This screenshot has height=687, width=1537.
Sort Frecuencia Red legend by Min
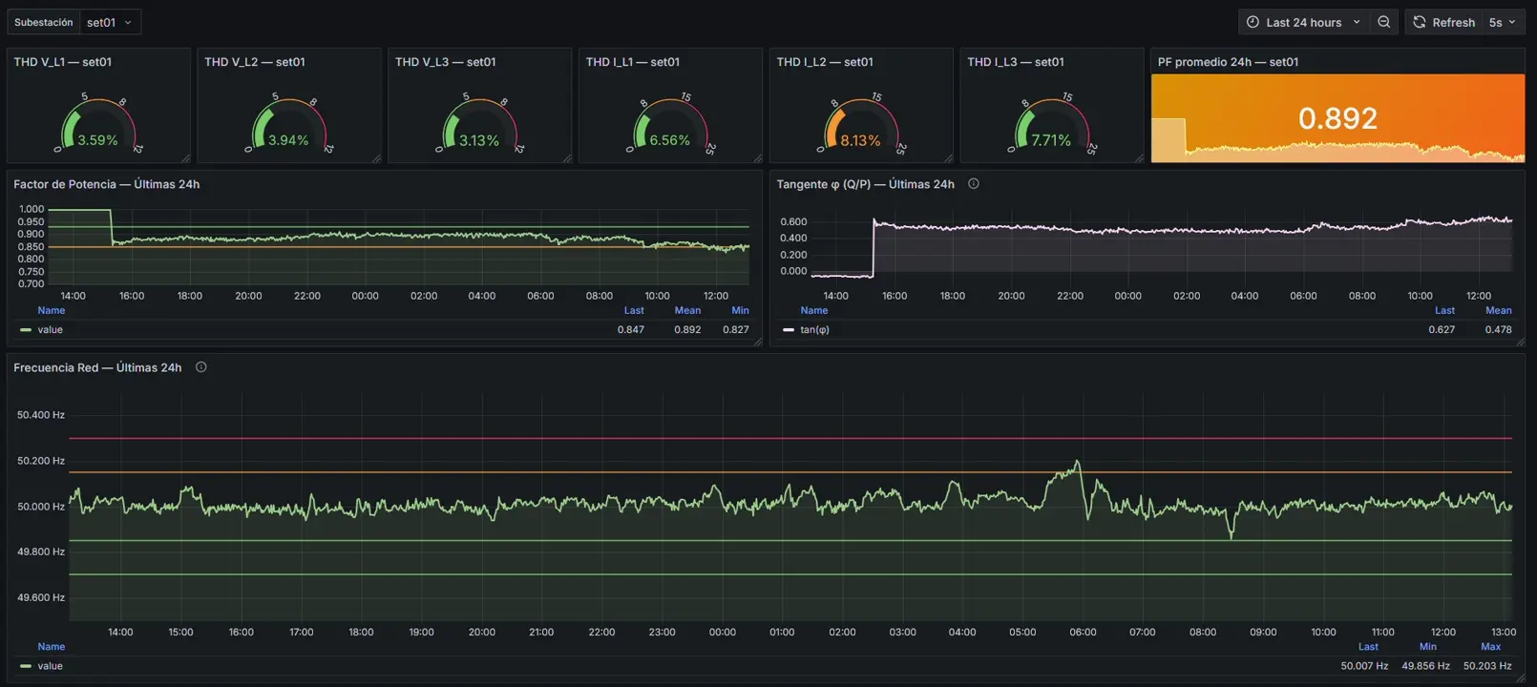1427,647
